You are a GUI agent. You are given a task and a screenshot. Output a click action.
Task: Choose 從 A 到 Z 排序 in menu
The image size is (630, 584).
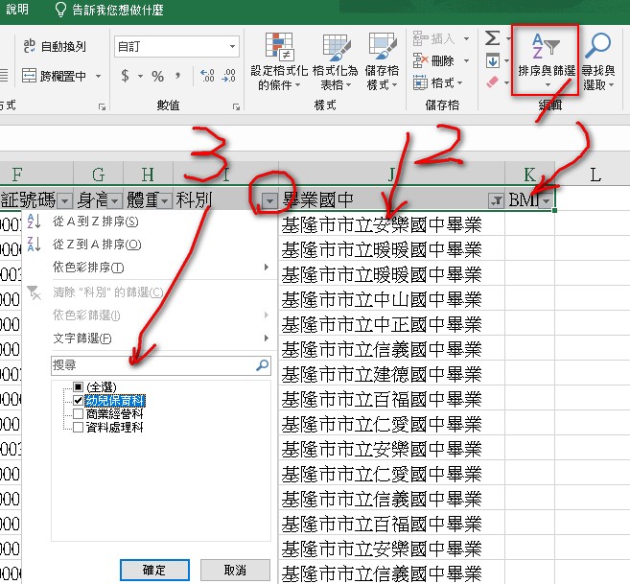point(96,222)
